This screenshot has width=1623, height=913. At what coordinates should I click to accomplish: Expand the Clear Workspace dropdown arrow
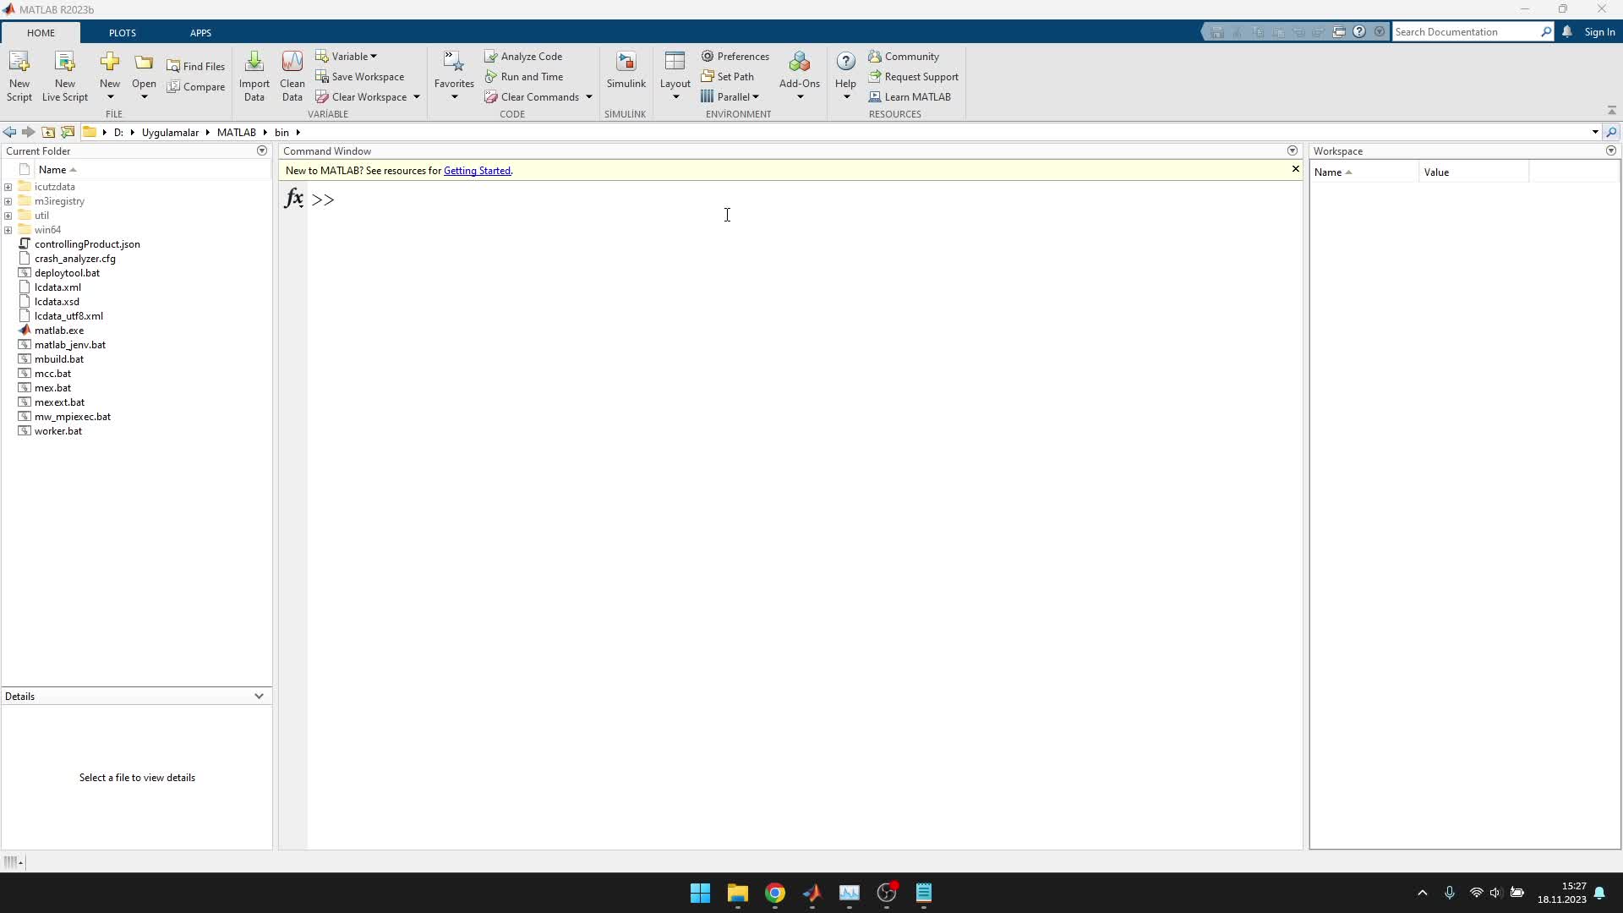pos(417,96)
